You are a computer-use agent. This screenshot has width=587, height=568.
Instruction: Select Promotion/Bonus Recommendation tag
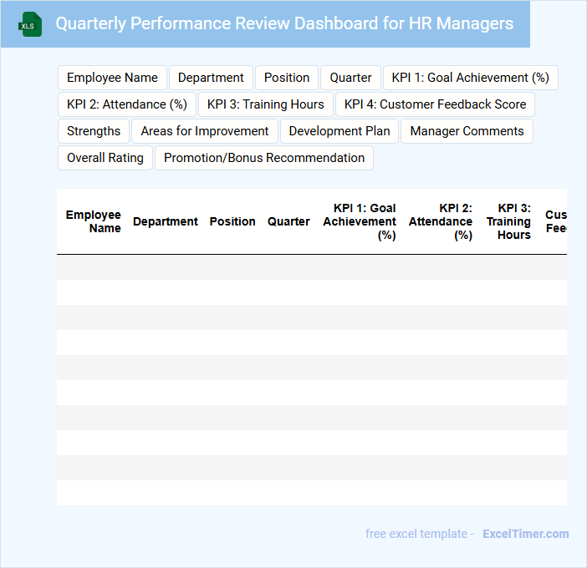click(x=264, y=158)
